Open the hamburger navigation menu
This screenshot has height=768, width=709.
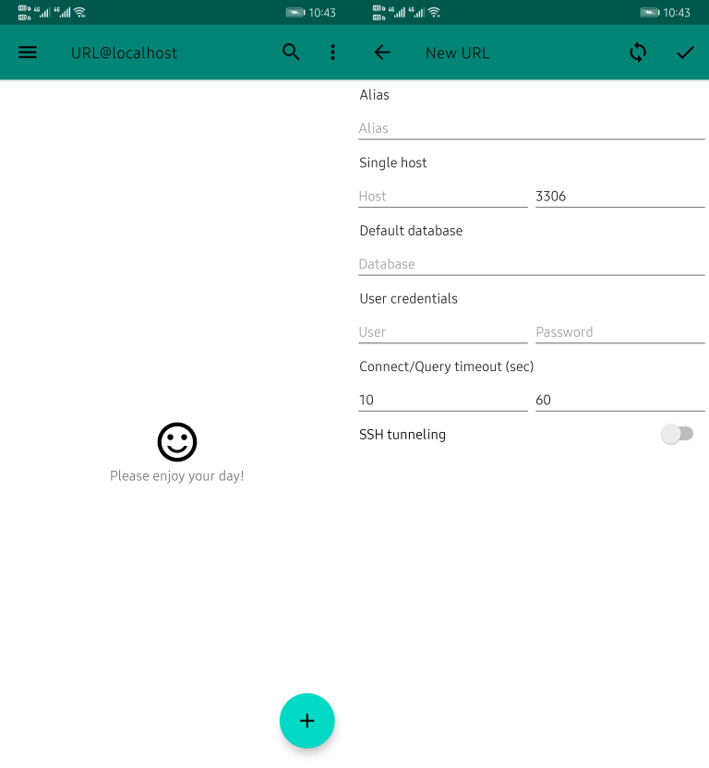tap(28, 53)
